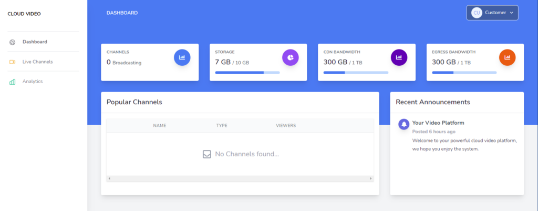Screen dimensions: 538x211
Task: Click the CDN Bandwidth chart icon
Action: tap(399, 57)
